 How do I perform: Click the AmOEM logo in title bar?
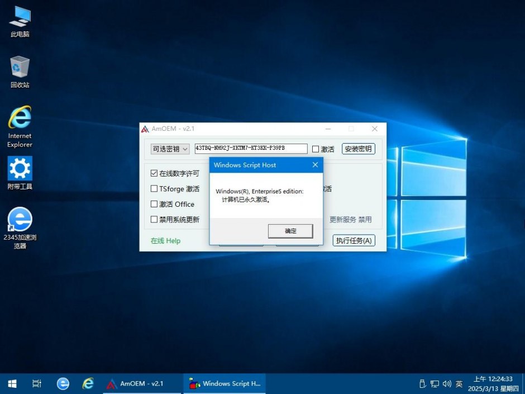click(145, 129)
